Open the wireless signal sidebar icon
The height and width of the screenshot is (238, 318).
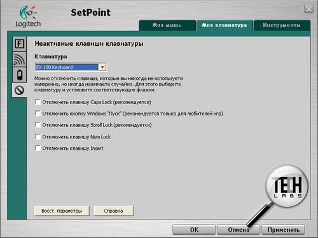pyautogui.click(x=19, y=59)
